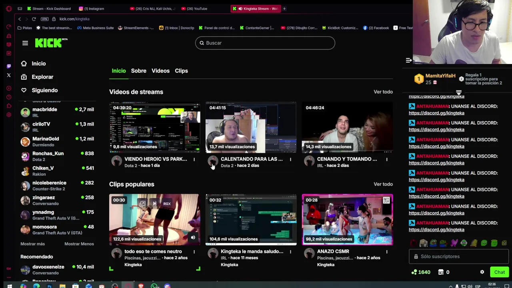The width and height of the screenshot is (512, 288).
Task: Open options menu for Kingteka le manda saludo clip
Action: click(290, 252)
